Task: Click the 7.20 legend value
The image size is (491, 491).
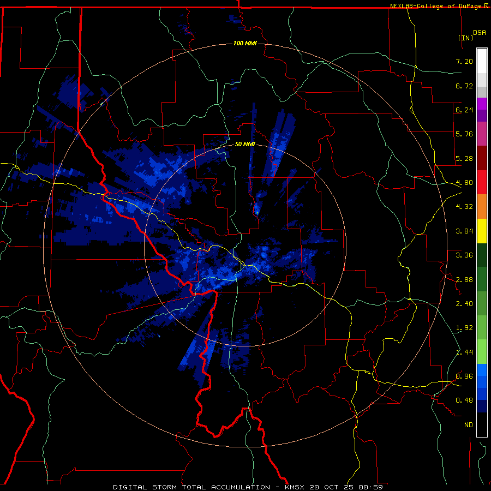Action: [464, 61]
